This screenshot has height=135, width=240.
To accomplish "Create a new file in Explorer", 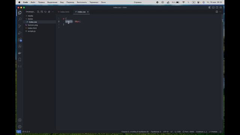I will pos(38,12).
